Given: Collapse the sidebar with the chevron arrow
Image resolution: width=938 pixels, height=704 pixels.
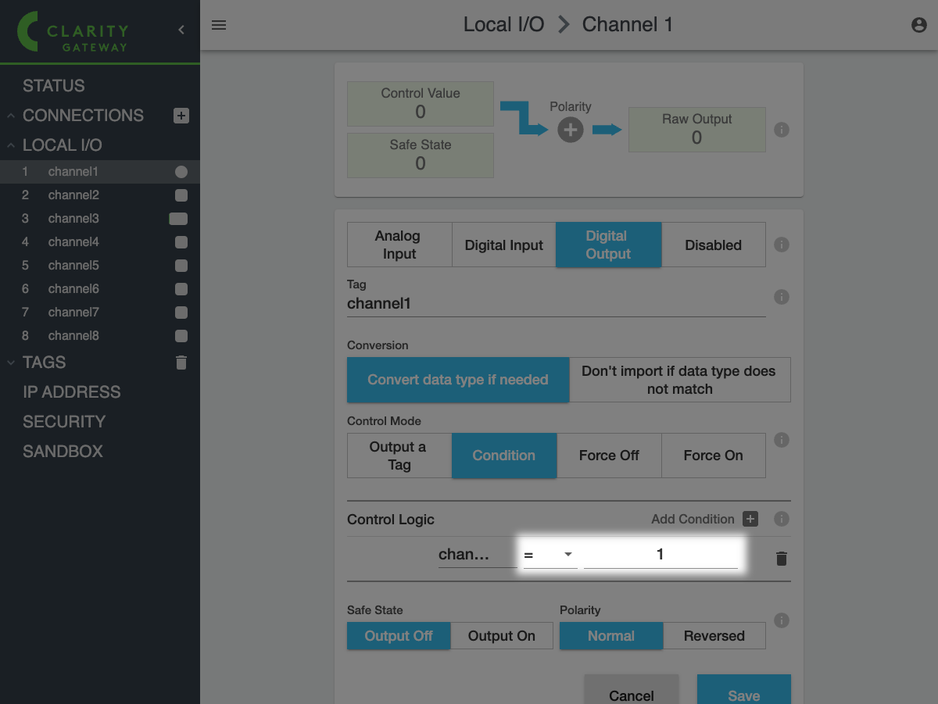Looking at the screenshot, I should click(181, 30).
